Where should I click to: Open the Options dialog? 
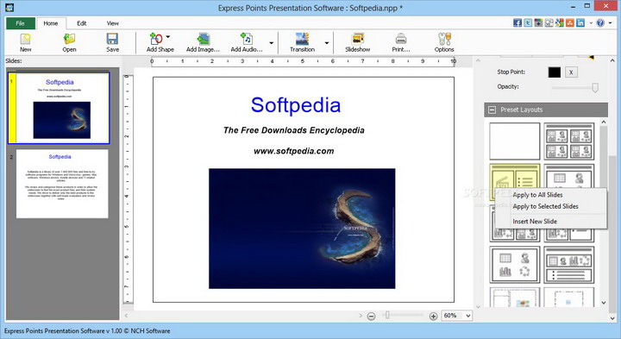444,42
